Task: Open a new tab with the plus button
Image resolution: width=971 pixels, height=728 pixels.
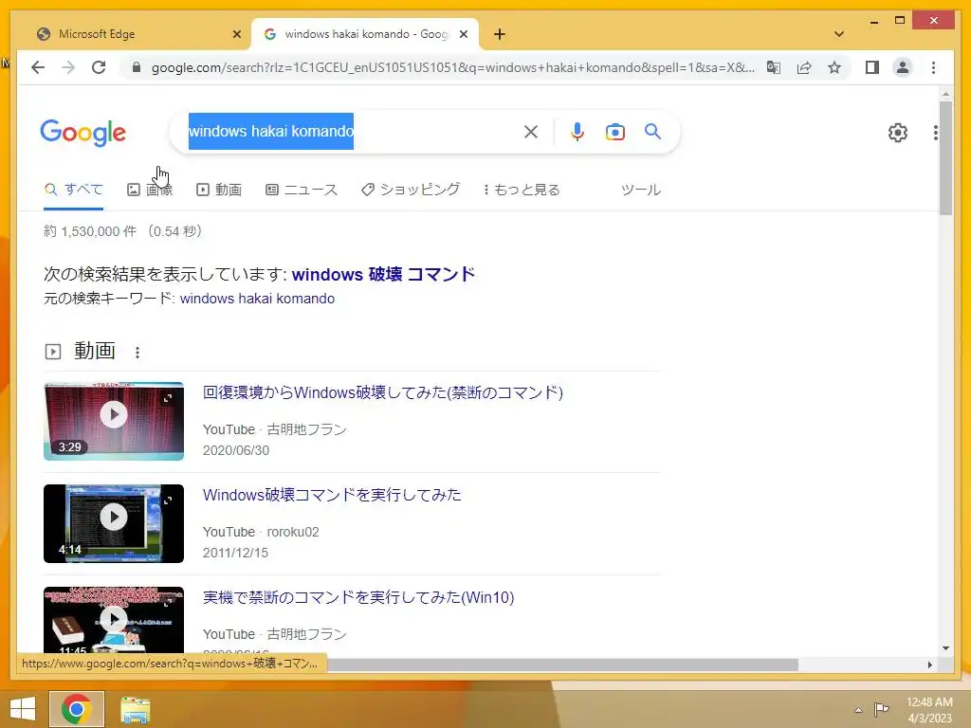Action: (x=500, y=34)
